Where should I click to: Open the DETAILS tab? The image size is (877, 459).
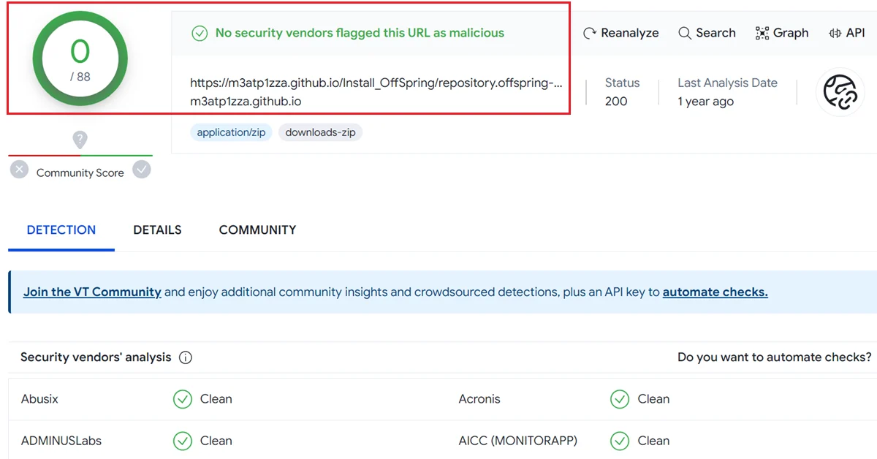[x=157, y=229]
